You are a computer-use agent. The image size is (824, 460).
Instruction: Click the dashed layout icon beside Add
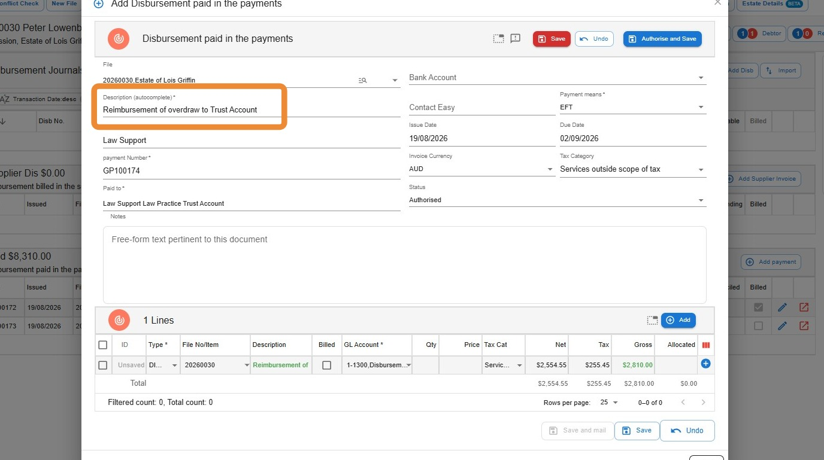pos(652,321)
